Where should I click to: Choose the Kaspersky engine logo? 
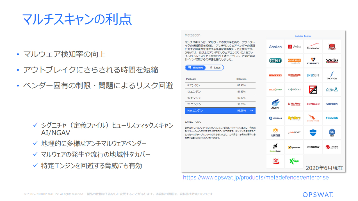294,89
